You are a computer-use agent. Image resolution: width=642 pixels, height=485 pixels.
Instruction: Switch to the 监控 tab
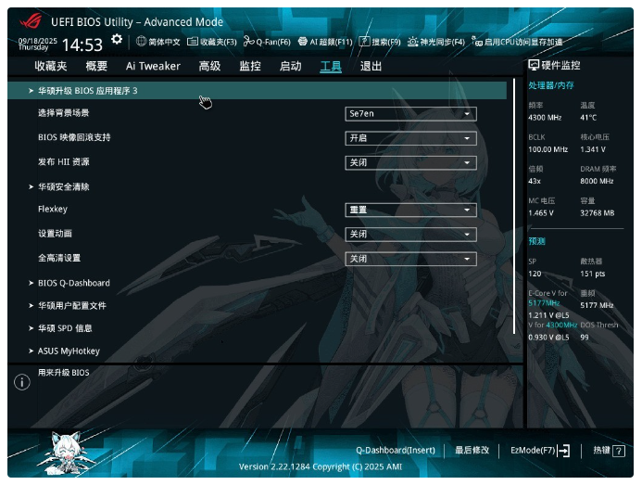coord(250,66)
